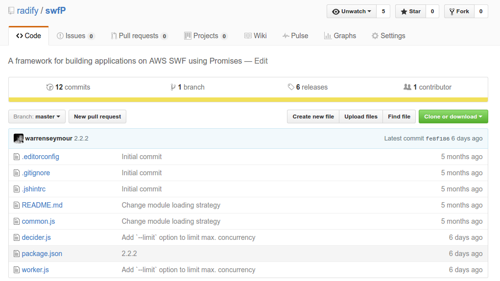Click the branch fork icon in stats bar
The image size is (500, 281).
point(173,87)
